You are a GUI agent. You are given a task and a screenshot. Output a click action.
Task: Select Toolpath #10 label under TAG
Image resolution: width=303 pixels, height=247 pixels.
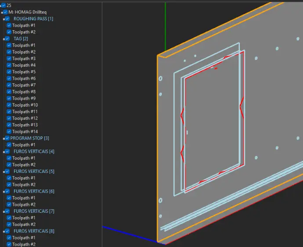tap(25, 105)
